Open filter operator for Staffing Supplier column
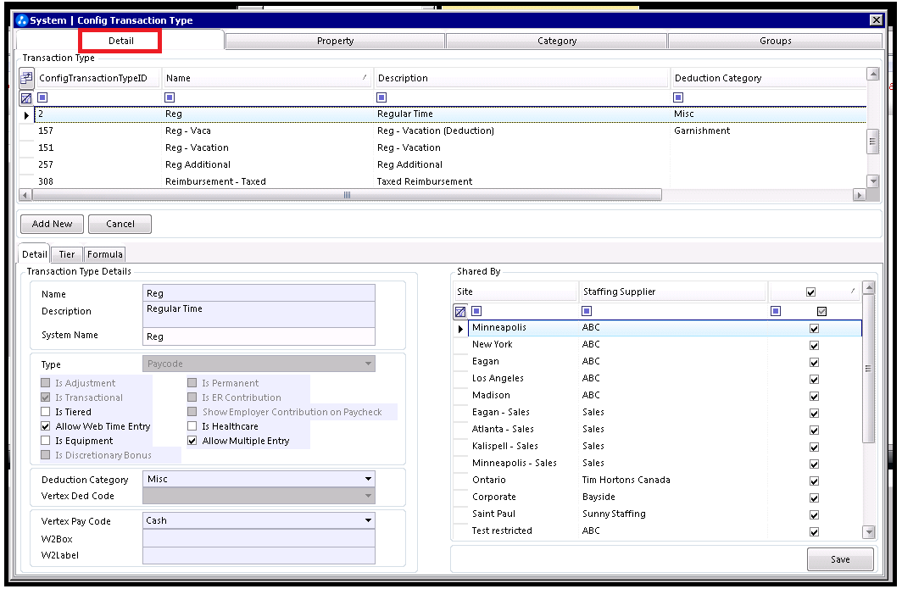The height and width of the screenshot is (589, 902). pos(587,311)
